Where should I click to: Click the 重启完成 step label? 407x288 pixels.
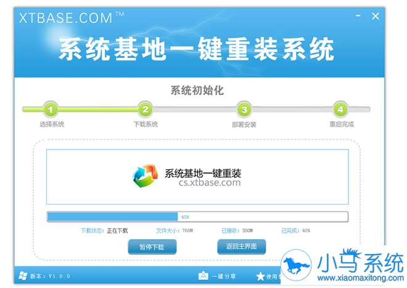pos(342,124)
